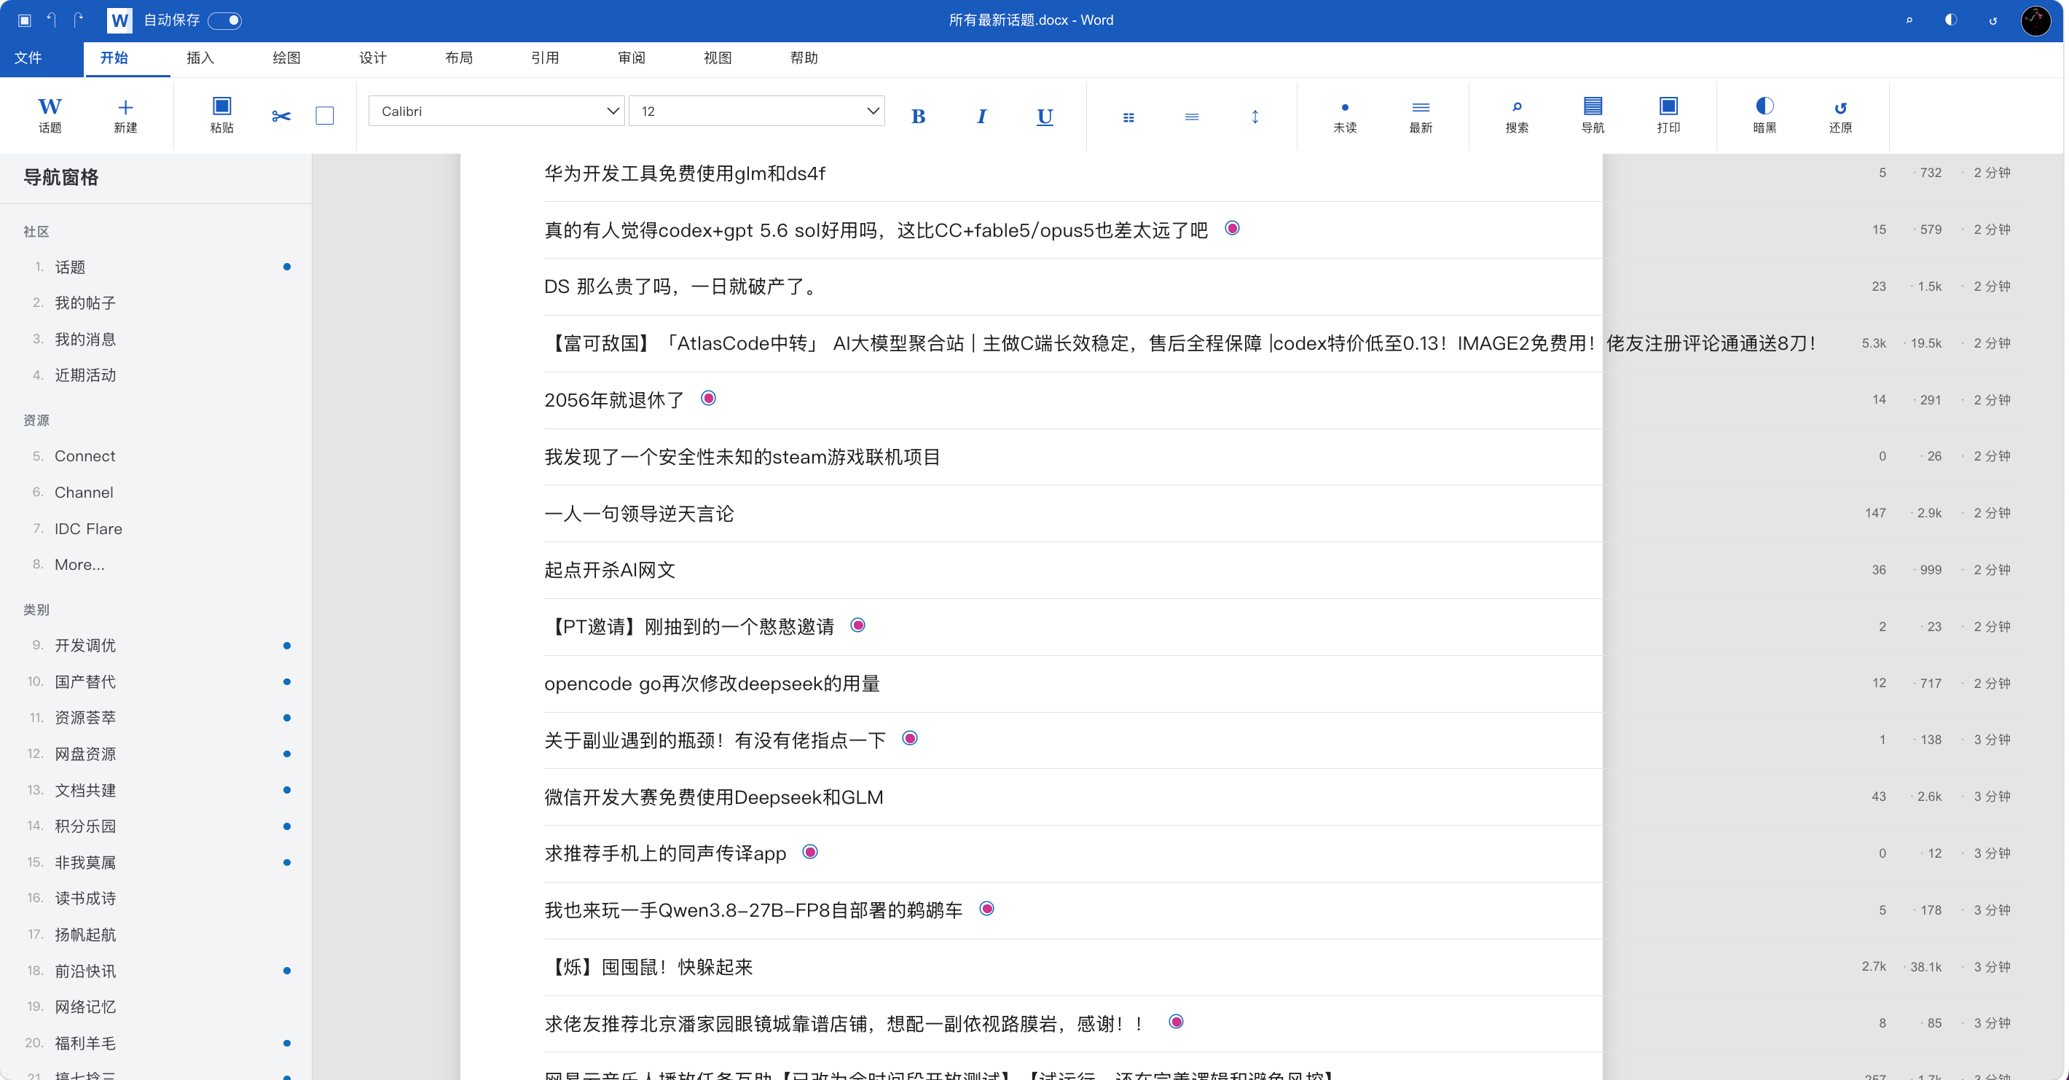This screenshot has width=2069, height=1080.
Task: Open topic 我发现了一个安全性未知的steam游戏联机项目
Action: 742,456
